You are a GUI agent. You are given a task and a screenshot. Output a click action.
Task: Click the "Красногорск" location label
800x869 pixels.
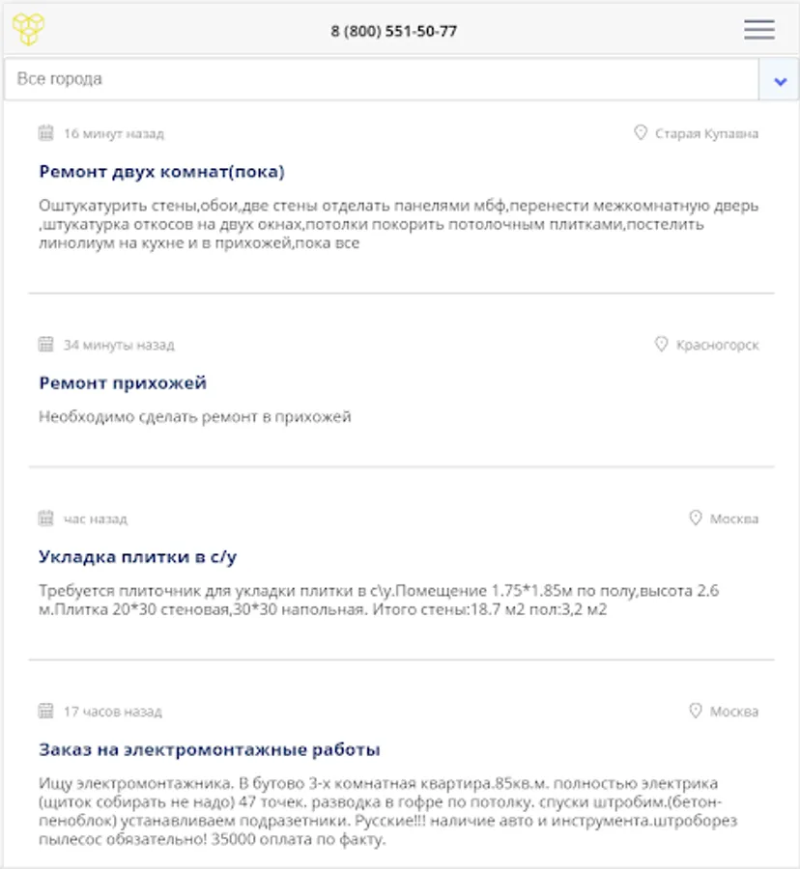tap(718, 345)
